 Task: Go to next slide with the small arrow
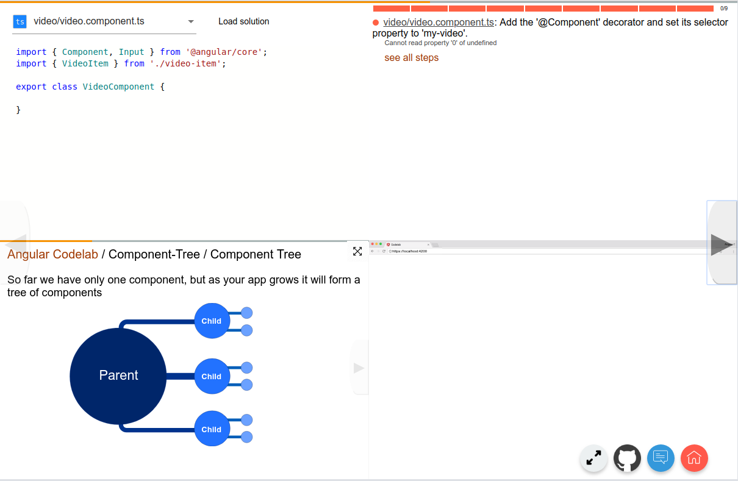359,368
